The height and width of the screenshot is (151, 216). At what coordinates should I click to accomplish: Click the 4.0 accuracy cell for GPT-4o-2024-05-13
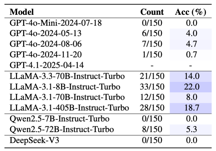191,34
